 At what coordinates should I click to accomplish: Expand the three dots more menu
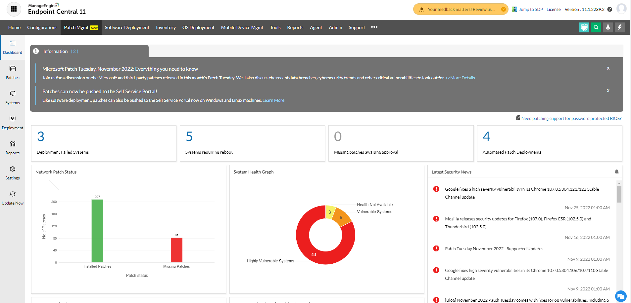(374, 27)
